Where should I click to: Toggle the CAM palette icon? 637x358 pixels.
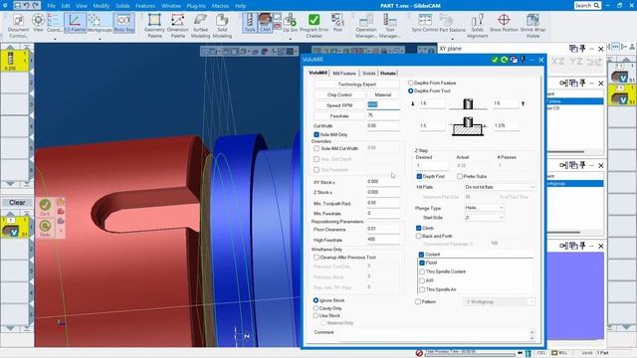coord(265,23)
